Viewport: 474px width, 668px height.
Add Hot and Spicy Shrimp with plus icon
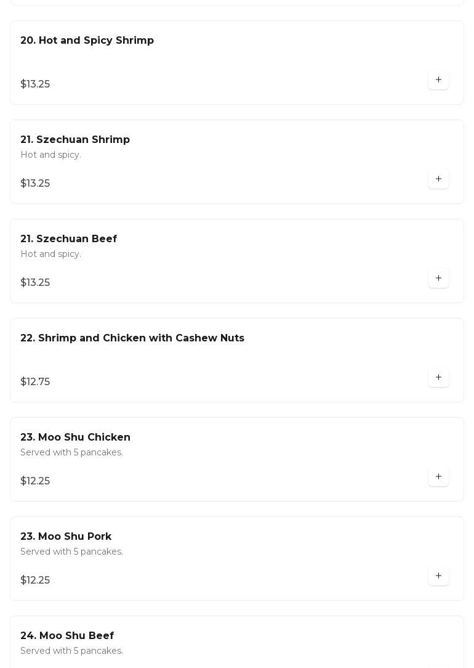(x=438, y=80)
